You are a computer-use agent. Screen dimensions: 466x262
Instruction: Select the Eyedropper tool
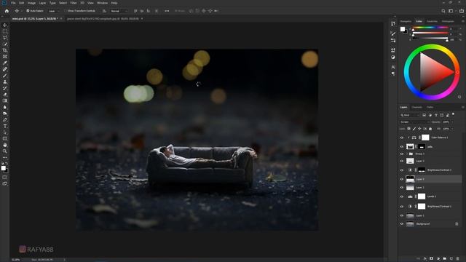click(x=5, y=63)
